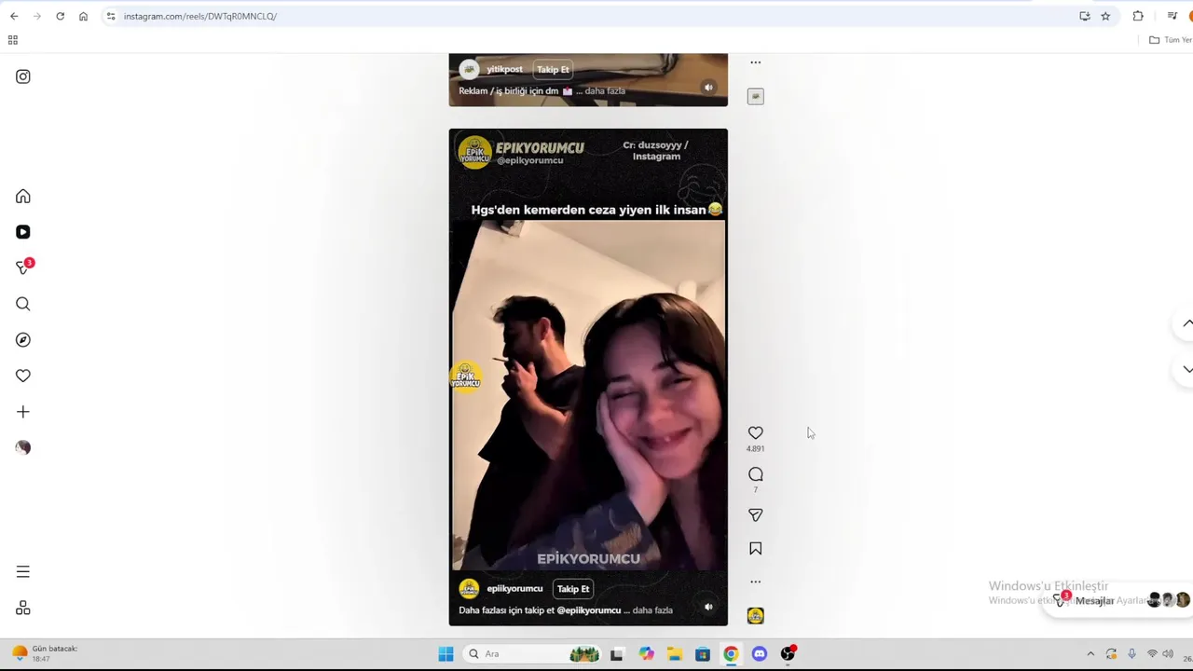Open the Wi-Fi network icon in system tray
Viewport: 1193px width, 671px height.
pos(1152,654)
